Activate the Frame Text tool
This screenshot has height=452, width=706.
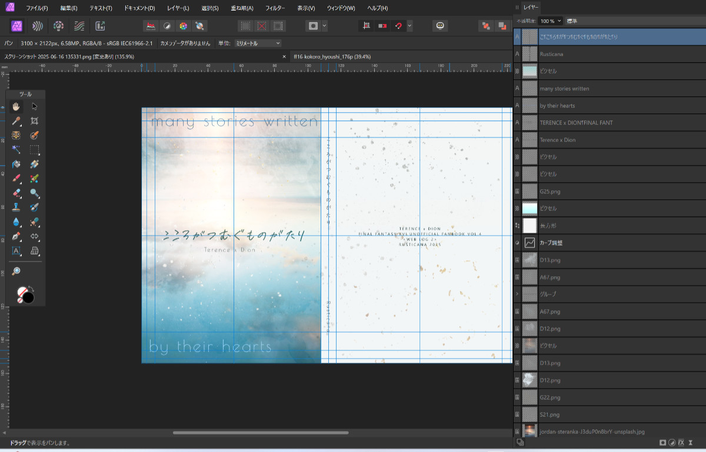click(16, 251)
